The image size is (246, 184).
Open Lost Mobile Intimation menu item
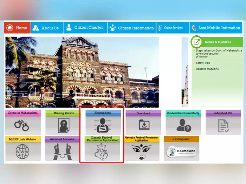coord(215,28)
